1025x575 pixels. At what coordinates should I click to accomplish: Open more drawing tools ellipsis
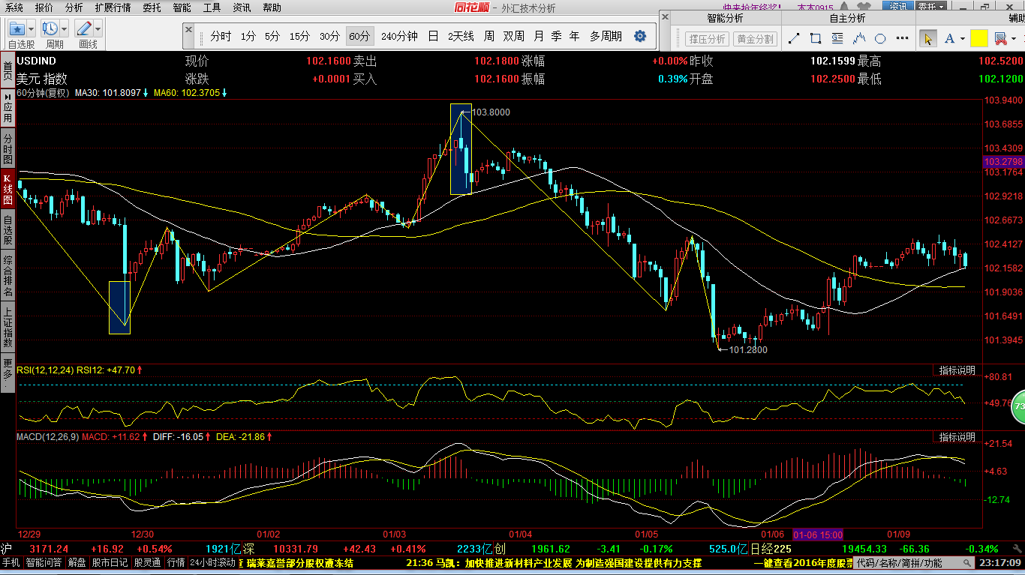pos(902,39)
